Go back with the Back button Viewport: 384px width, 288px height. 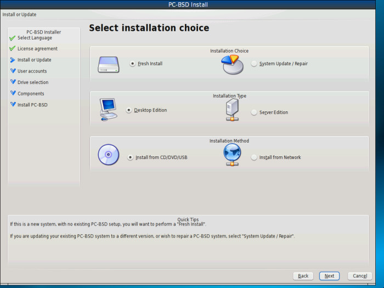pos(303,276)
